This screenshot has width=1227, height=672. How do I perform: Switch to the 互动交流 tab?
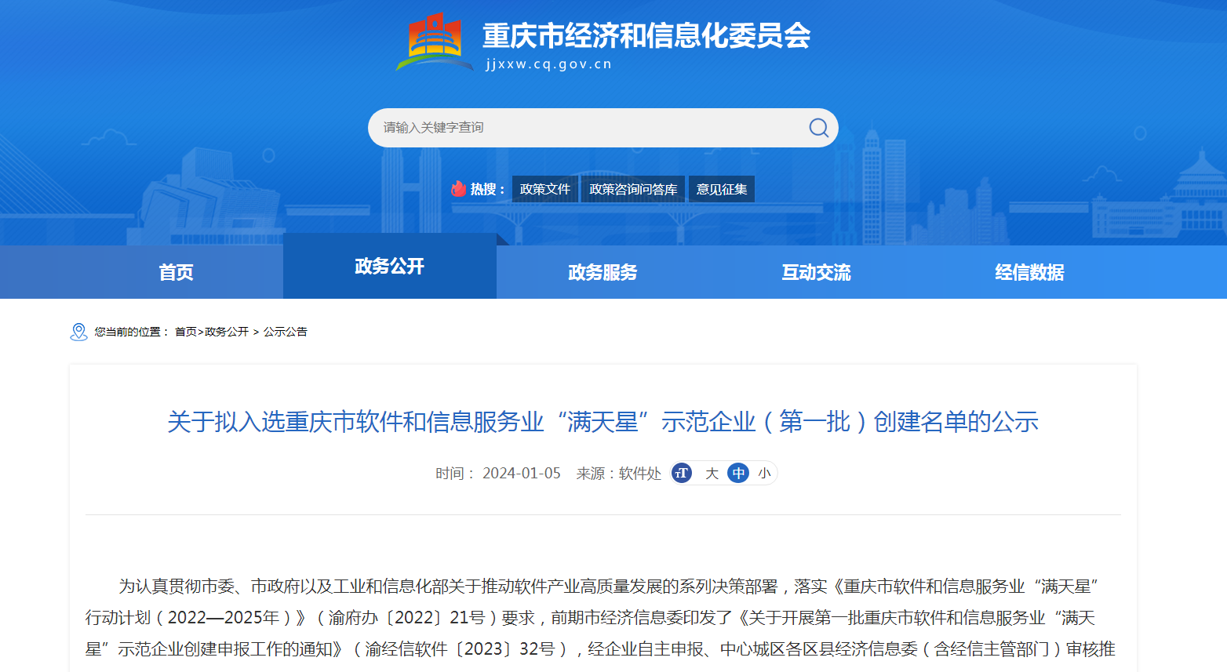tap(815, 271)
